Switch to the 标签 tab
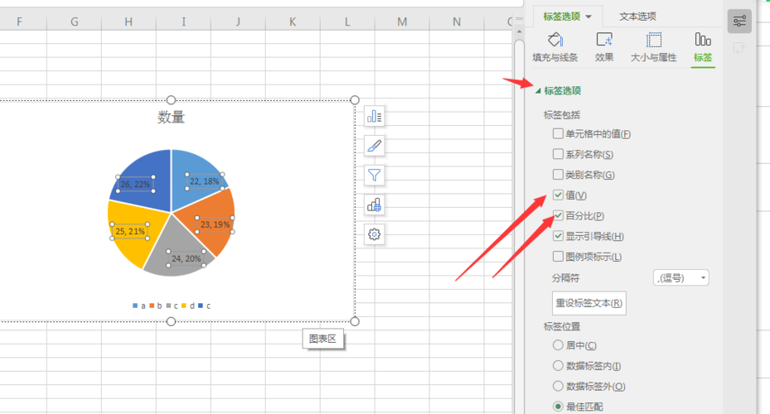Viewport: 770px width, 414px height. (703, 46)
